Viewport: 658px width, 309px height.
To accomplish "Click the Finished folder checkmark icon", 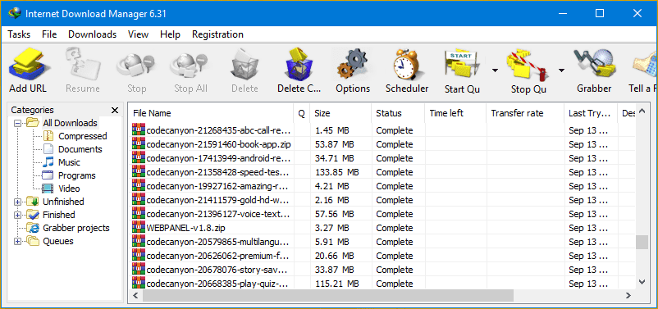I will [32, 215].
